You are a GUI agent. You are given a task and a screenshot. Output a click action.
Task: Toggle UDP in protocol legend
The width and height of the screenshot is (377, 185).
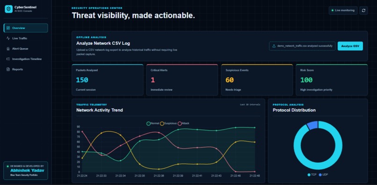323,175
